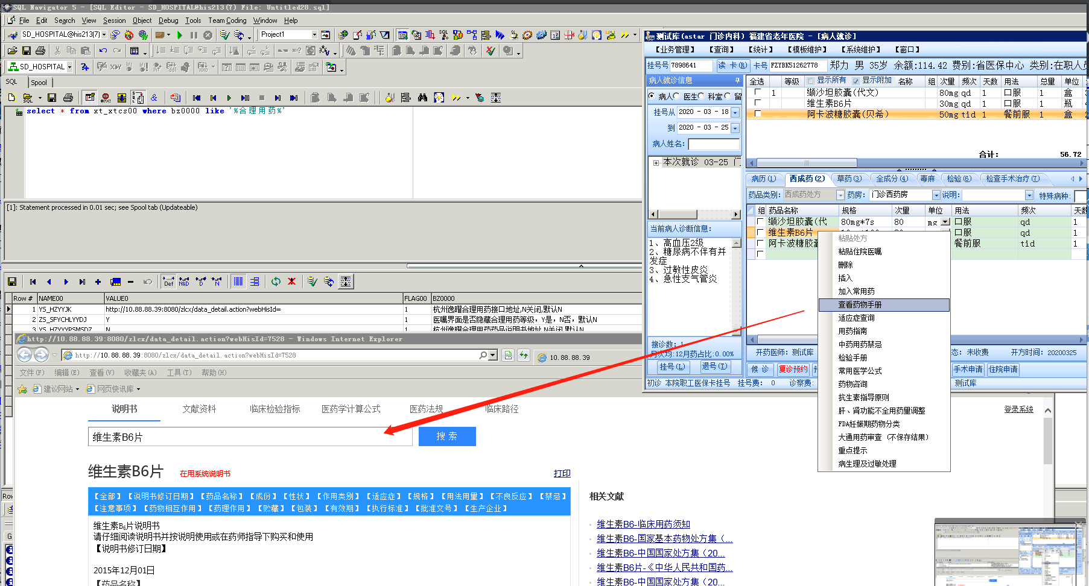Click the upper drug list horizontal scrollbar thumb
This screenshot has width=1089, height=586.
[807, 163]
